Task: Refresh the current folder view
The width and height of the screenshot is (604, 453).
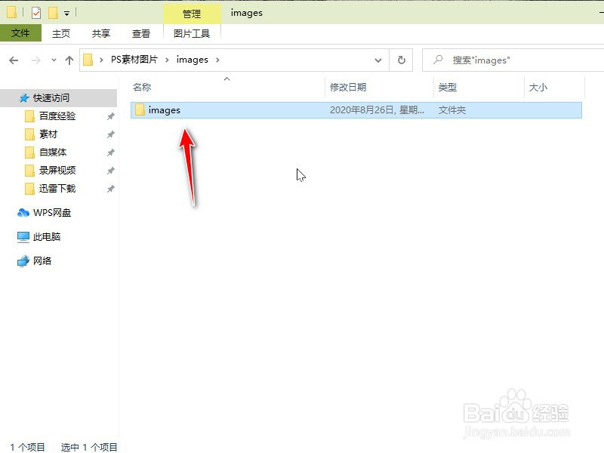Action: (402, 60)
